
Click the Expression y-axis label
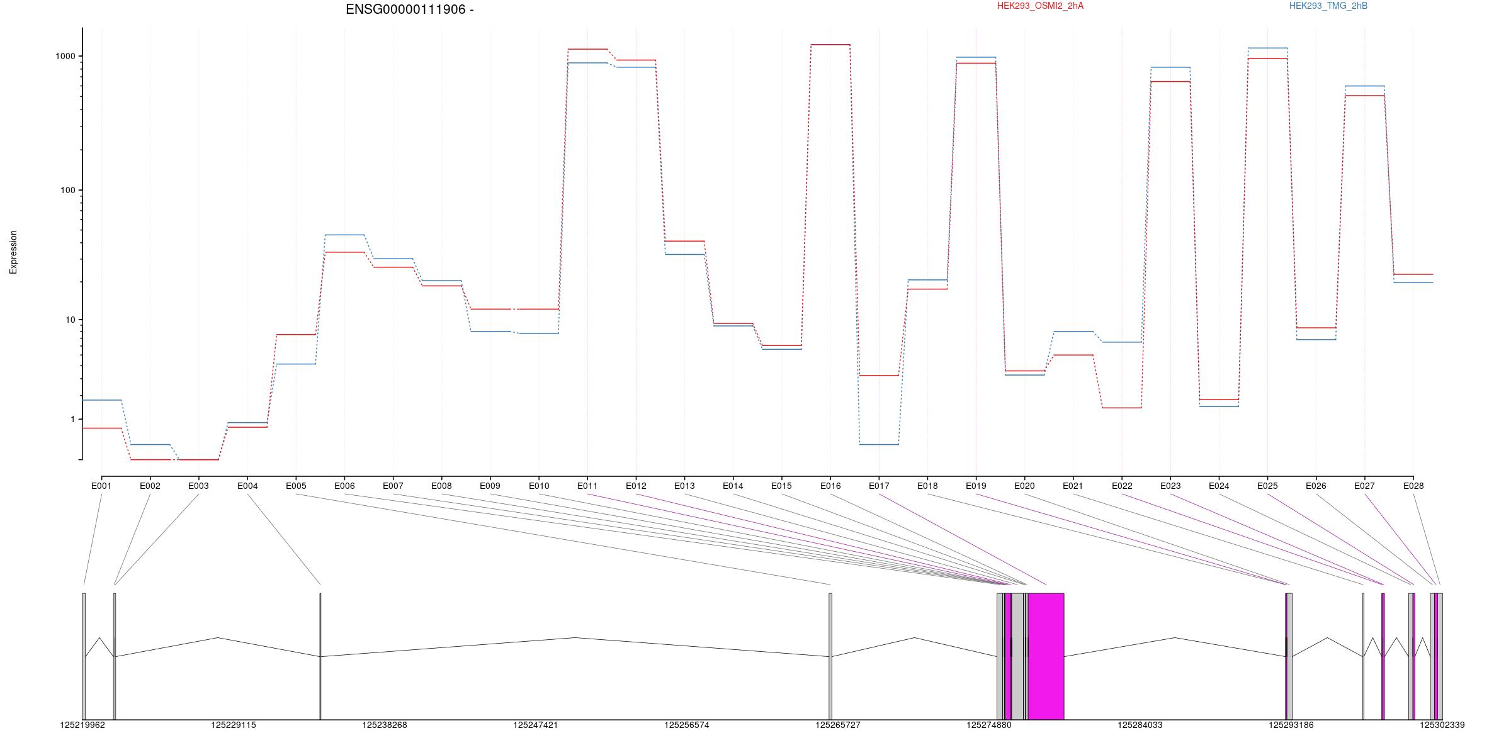13,252
